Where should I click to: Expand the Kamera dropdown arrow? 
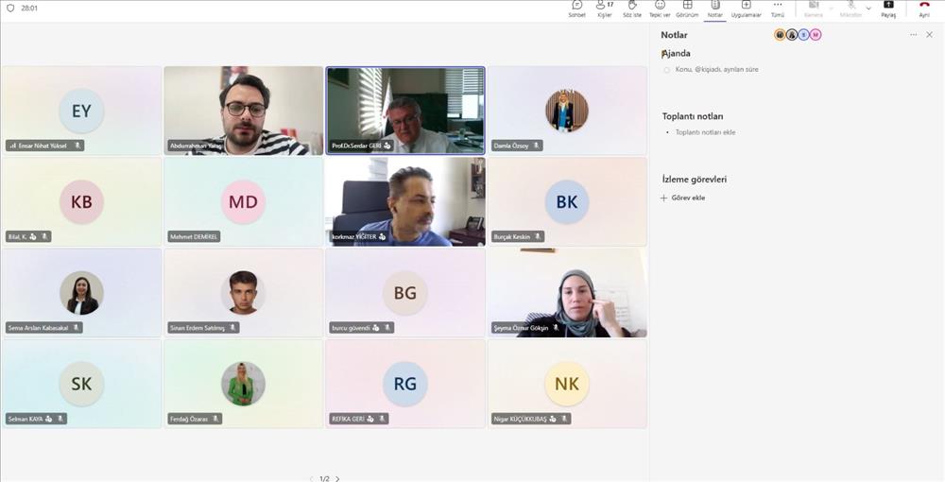point(832,8)
